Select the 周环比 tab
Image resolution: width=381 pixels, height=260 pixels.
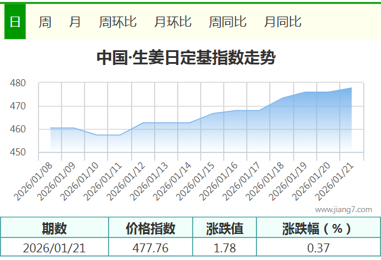[x=118, y=22]
